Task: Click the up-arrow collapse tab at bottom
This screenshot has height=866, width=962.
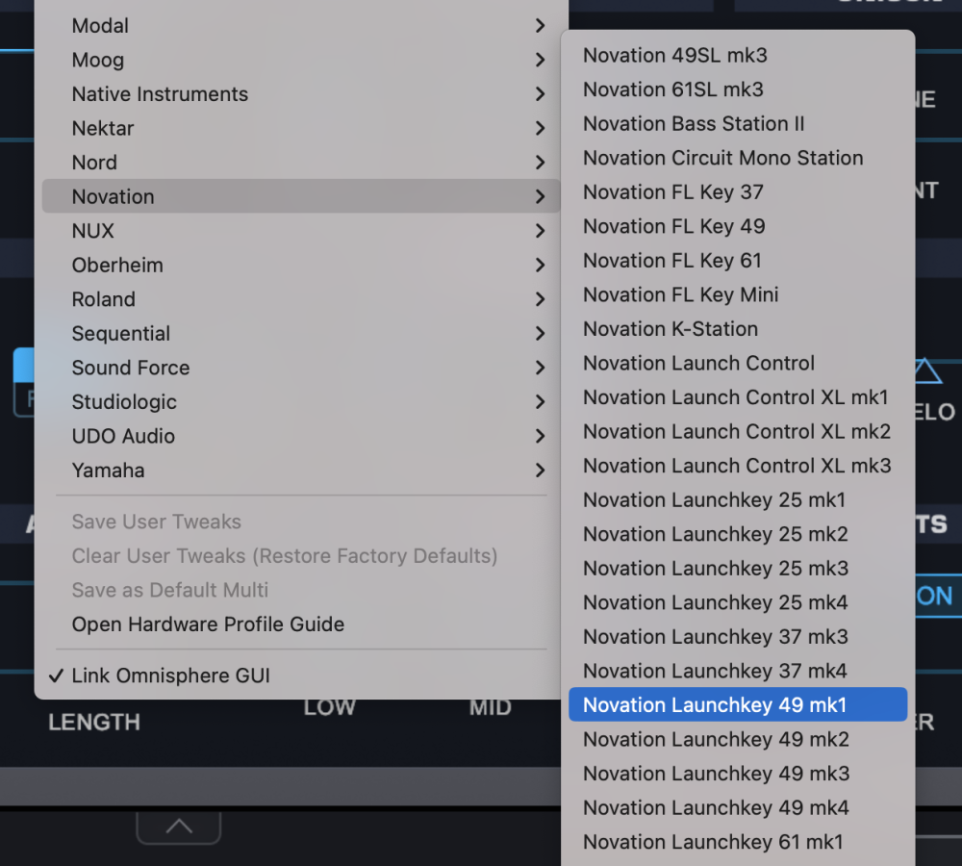Action: 179,827
